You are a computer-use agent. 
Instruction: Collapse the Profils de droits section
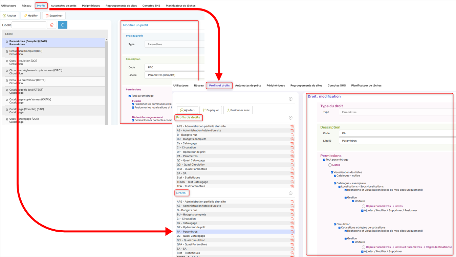(x=290, y=118)
